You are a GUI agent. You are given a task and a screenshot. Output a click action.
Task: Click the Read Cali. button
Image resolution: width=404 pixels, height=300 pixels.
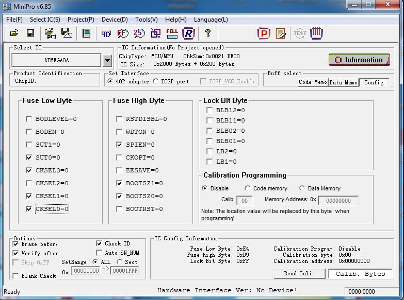(x=299, y=274)
